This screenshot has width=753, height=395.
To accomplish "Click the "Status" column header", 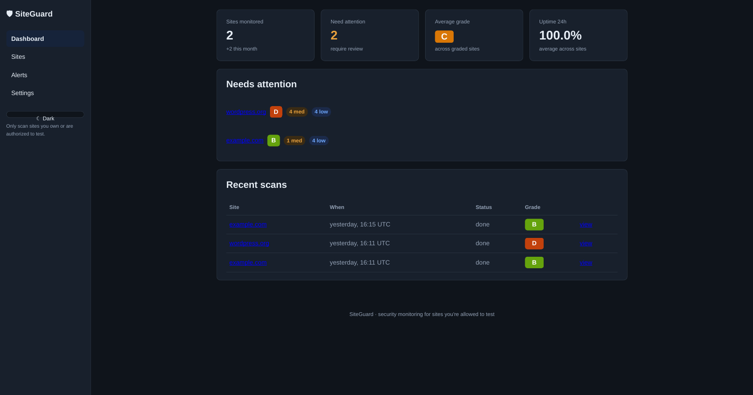I will (x=483, y=207).
